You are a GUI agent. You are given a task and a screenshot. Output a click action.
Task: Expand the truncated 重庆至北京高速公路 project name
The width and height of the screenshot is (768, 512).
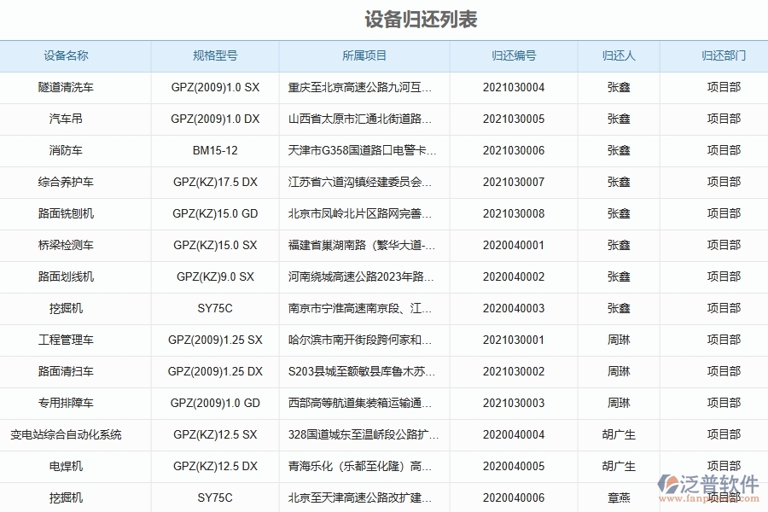365,87
